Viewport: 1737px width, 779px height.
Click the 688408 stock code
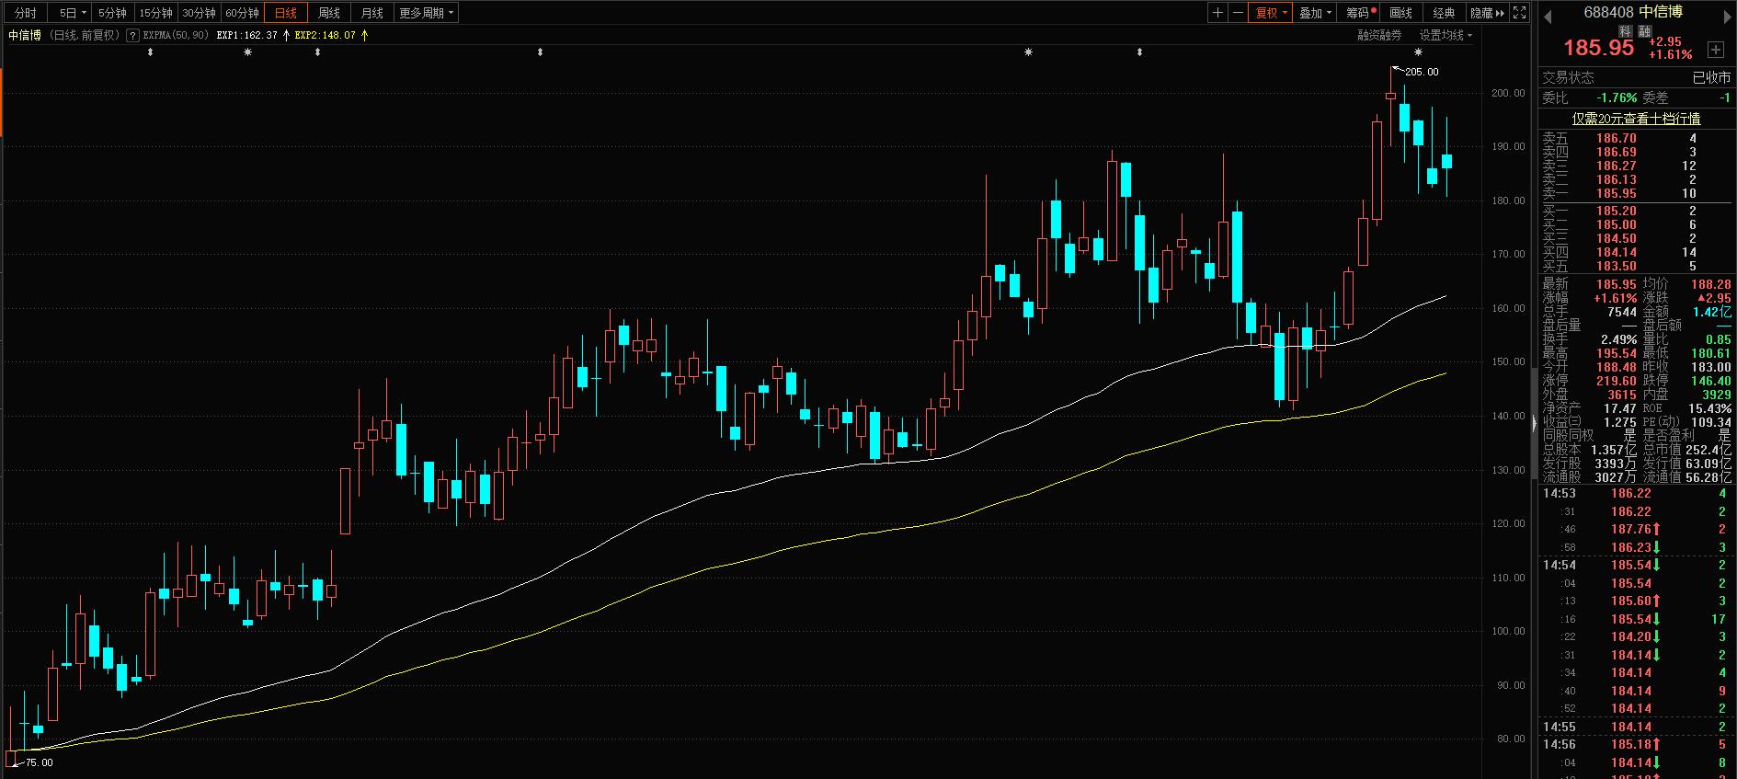[1608, 12]
